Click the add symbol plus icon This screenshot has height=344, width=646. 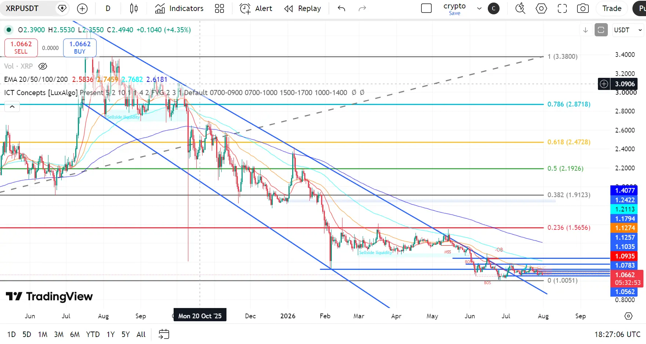[82, 8]
